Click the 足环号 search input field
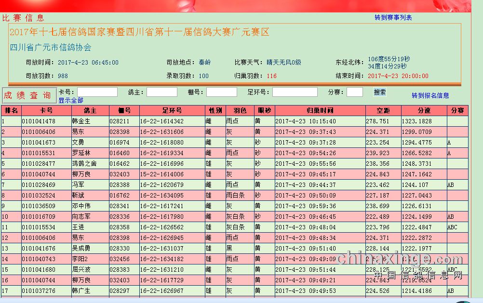This screenshot has height=303, width=483. [x=295, y=92]
